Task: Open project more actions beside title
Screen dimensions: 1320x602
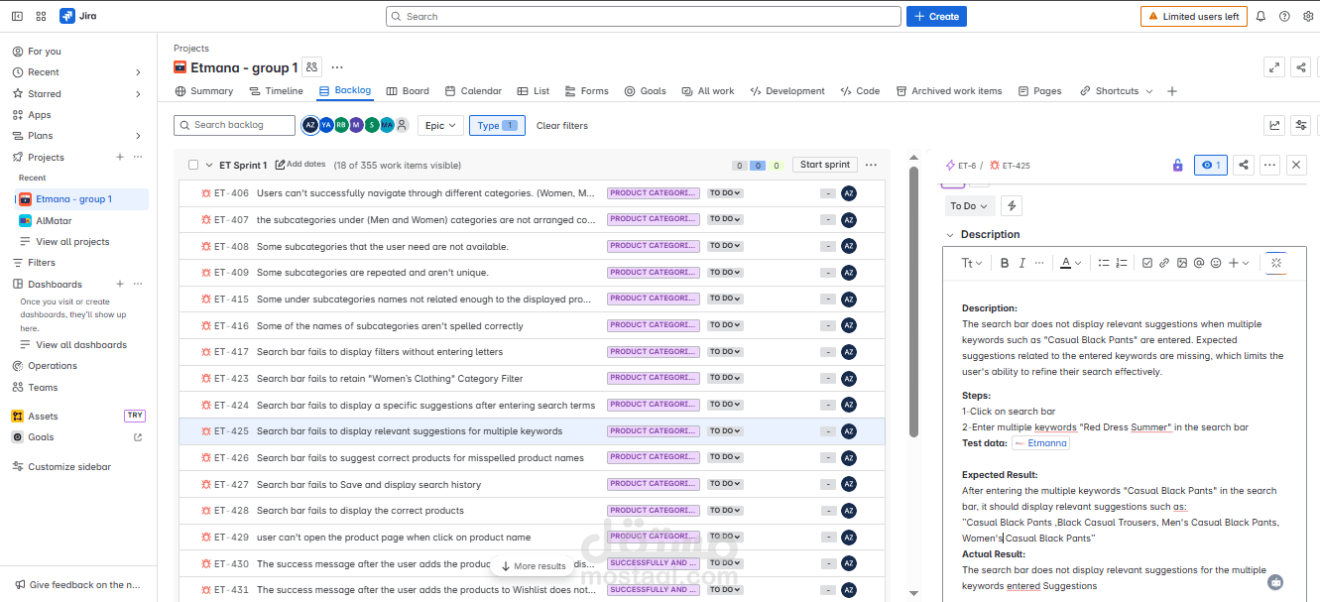Action: [x=337, y=67]
